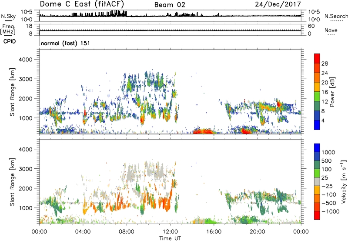Click the '1000' velocity colorbar value
Screen dimensions: 348x241
(x=328, y=152)
